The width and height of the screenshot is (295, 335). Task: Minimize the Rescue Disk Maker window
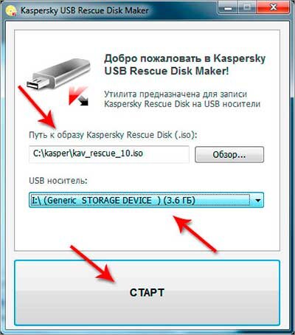pos(228,8)
